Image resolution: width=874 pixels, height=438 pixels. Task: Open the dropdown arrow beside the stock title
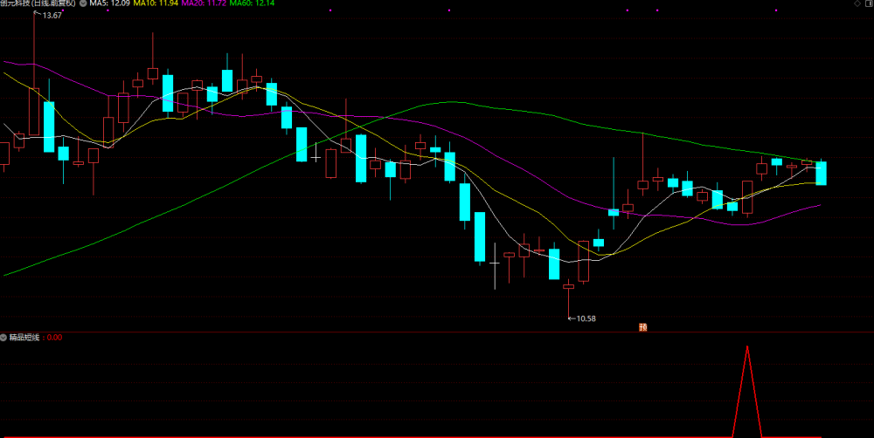point(84,3)
